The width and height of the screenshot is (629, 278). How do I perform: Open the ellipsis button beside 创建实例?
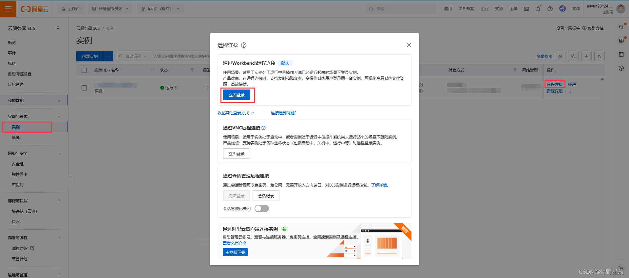pyautogui.click(x=108, y=56)
